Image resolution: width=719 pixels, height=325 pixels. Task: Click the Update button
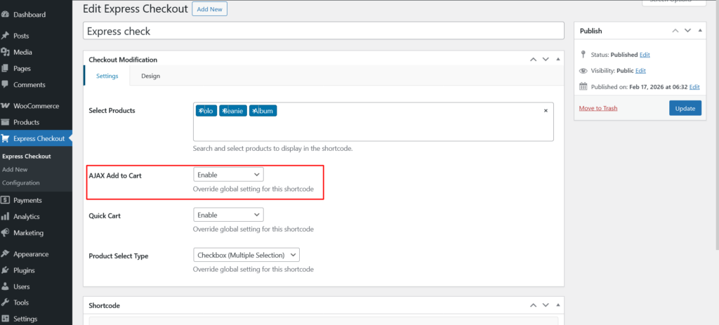click(685, 108)
